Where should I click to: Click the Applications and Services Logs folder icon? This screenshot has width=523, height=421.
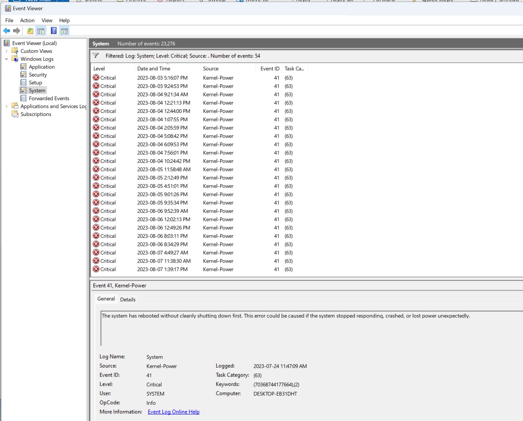pos(15,106)
